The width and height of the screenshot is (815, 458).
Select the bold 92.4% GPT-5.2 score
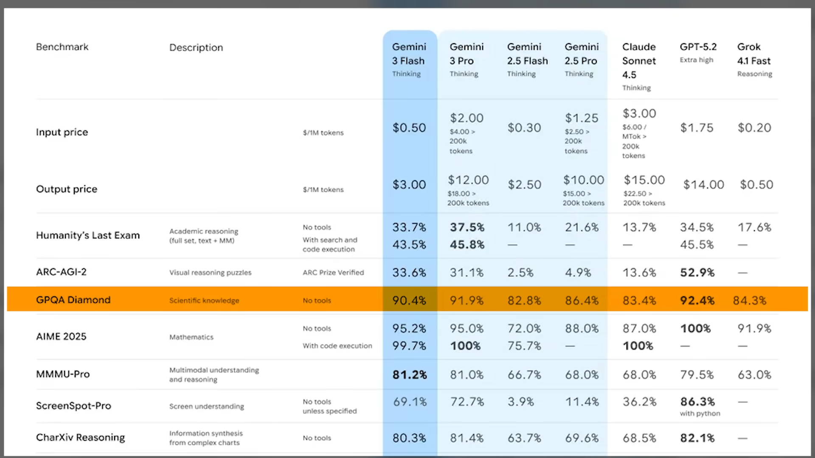pyautogui.click(x=697, y=300)
